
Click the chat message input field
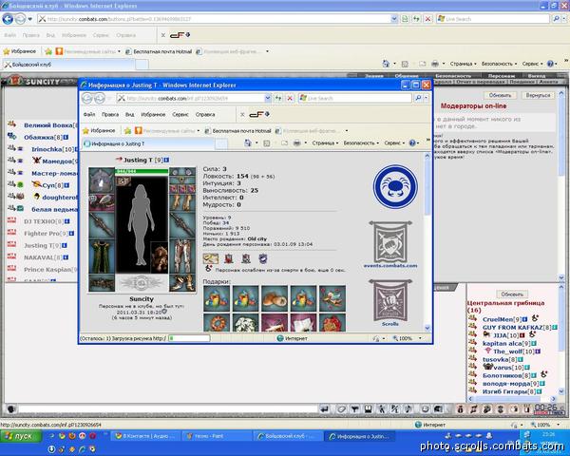(x=169, y=409)
